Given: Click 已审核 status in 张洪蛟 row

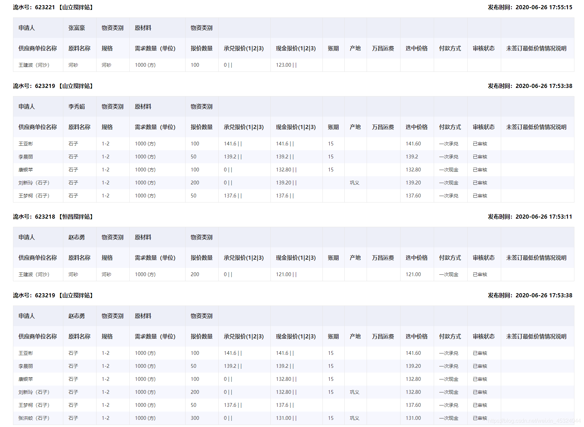Looking at the screenshot, I should (480, 418).
